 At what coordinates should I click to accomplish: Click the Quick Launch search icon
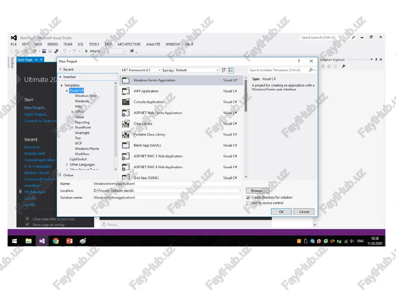(354, 37)
